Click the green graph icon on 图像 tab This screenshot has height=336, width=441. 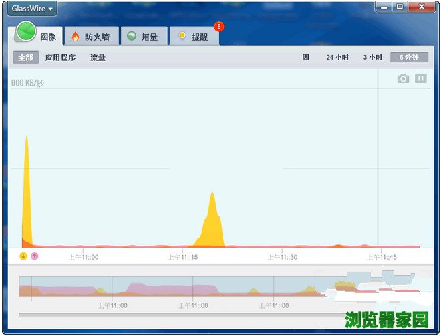(x=25, y=32)
